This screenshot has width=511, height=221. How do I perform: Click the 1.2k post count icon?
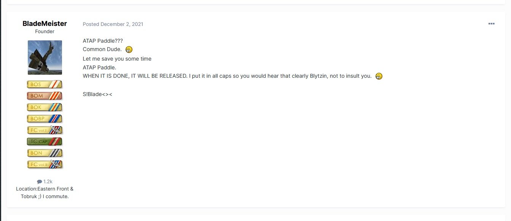(x=40, y=182)
